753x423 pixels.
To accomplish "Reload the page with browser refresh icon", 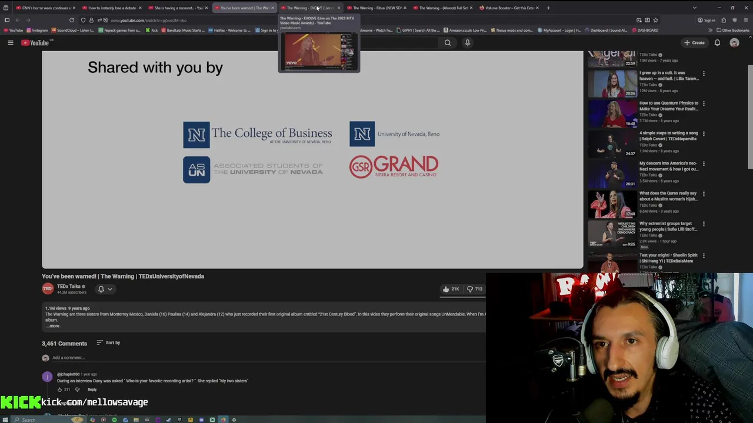I will [72, 20].
